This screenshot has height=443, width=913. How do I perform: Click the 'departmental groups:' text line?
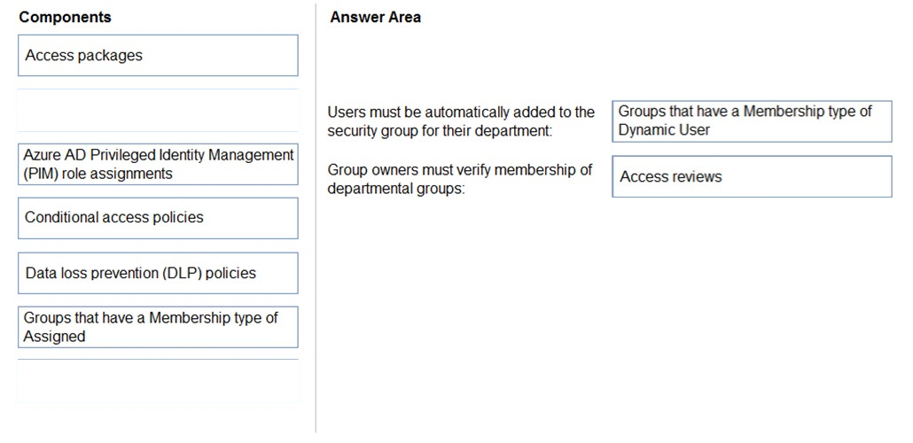[x=396, y=190]
